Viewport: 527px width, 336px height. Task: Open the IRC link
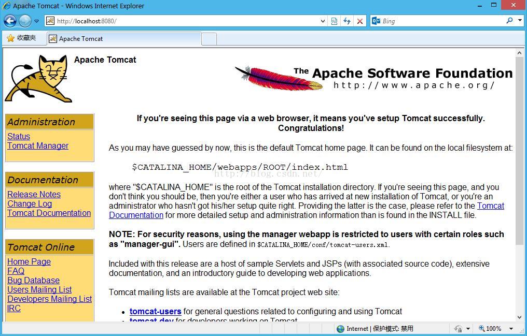(14, 309)
